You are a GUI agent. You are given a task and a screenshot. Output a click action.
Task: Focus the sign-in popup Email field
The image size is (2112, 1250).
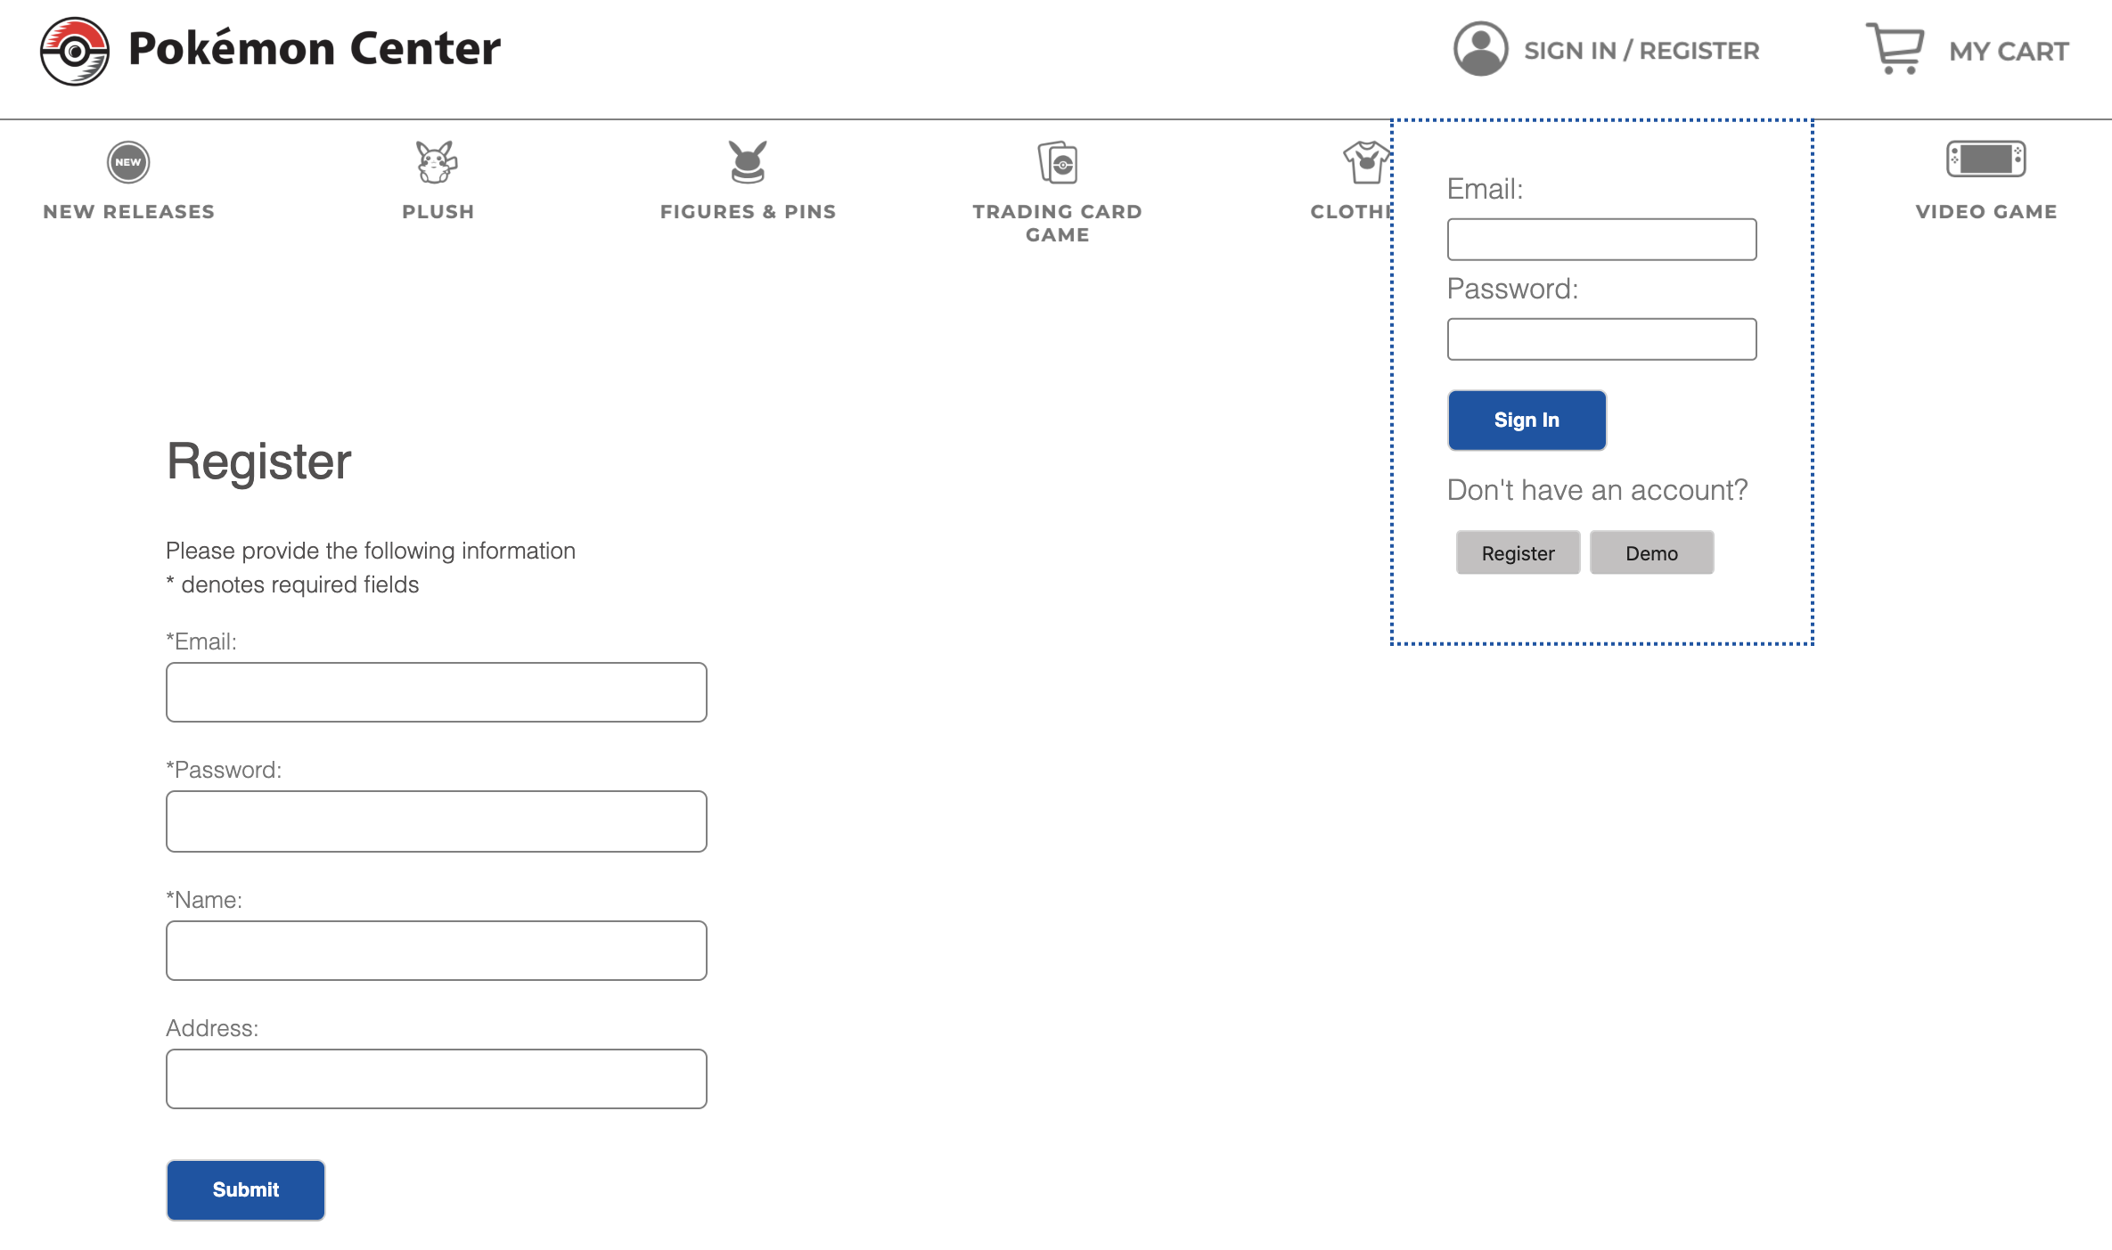[1601, 240]
